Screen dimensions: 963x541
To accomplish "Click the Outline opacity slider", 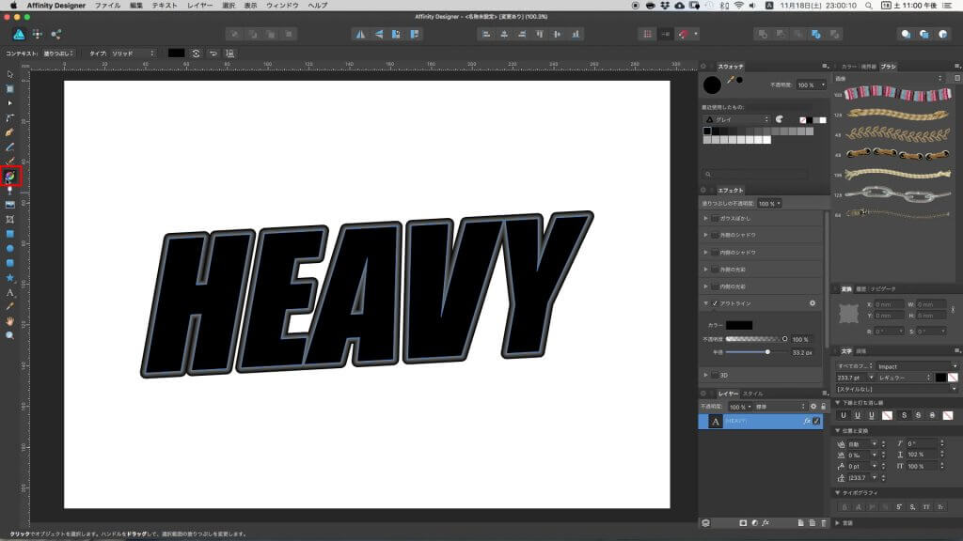I will (x=757, y=338).
